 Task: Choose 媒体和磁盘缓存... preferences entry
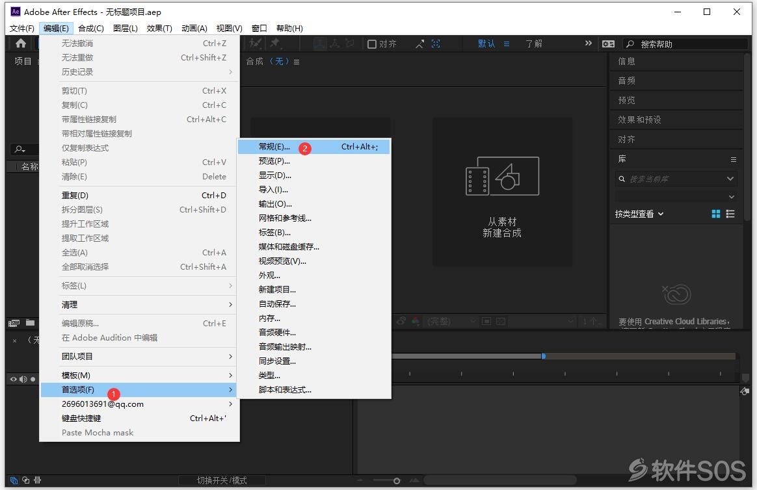click(314, 246)
